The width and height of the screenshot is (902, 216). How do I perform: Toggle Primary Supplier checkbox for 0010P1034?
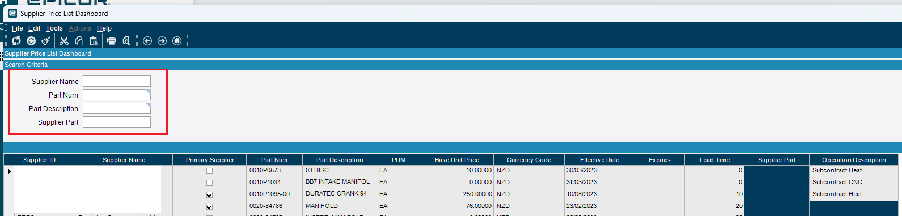point(210,183)
